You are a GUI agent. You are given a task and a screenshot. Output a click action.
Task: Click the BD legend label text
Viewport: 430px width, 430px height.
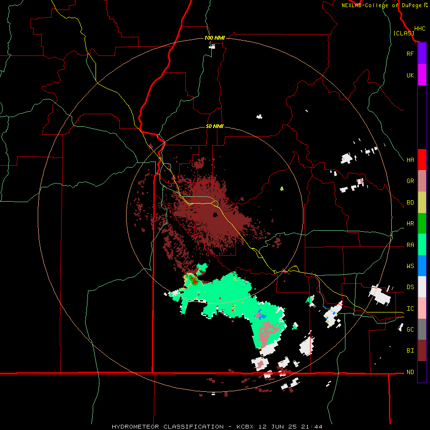click(x=410, y=203)
